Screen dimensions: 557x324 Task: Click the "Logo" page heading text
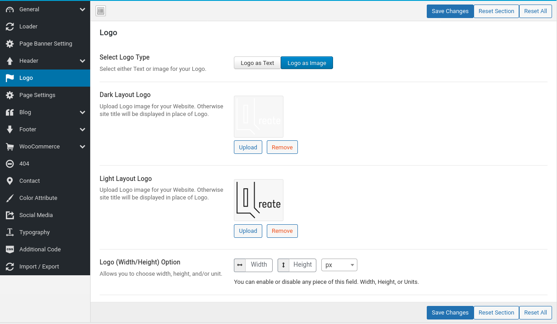pos(108,32)
